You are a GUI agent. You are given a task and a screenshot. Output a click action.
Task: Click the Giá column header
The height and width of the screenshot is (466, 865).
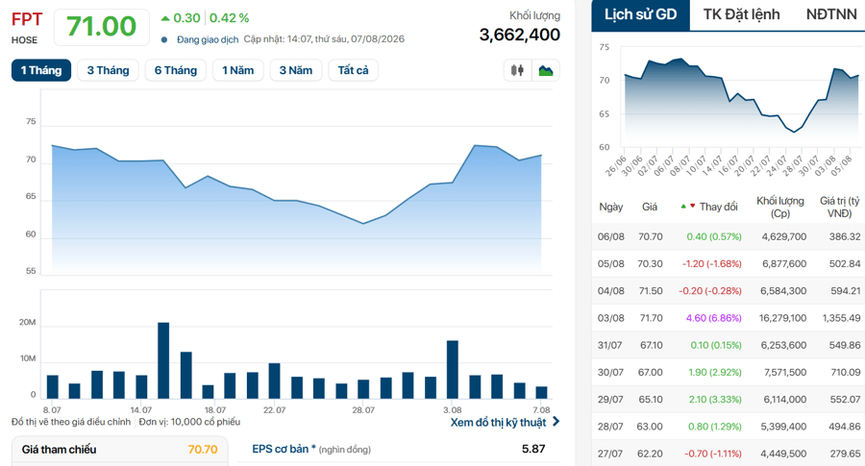(x=650, y=207)
